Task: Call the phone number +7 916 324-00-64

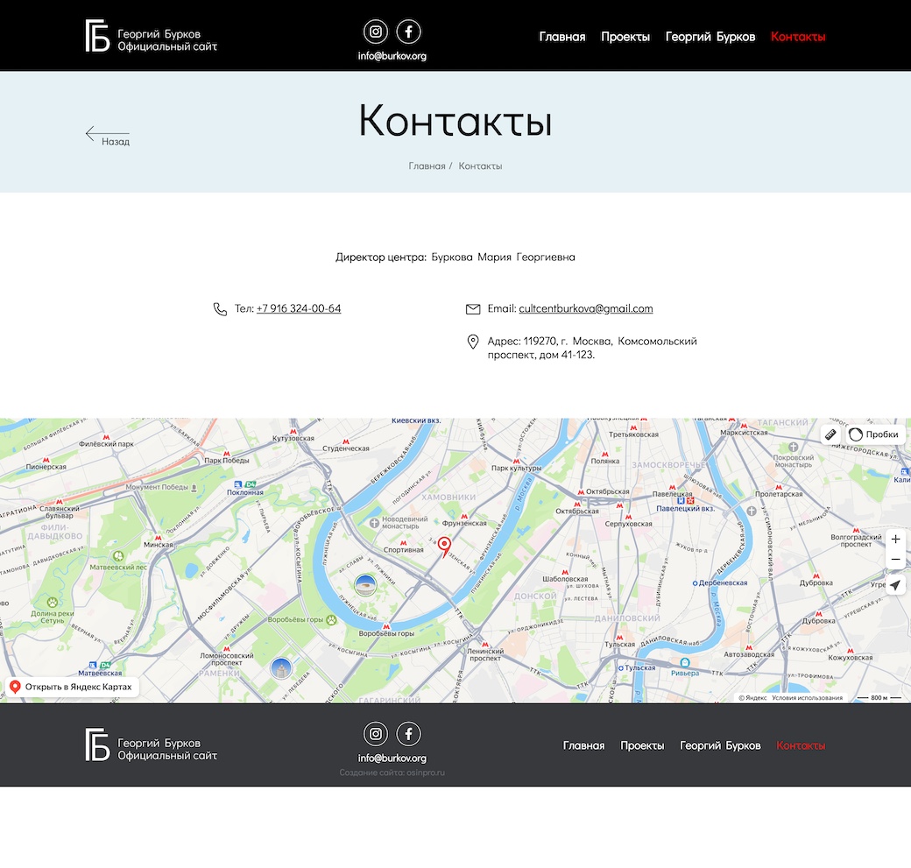Action: 299,309
